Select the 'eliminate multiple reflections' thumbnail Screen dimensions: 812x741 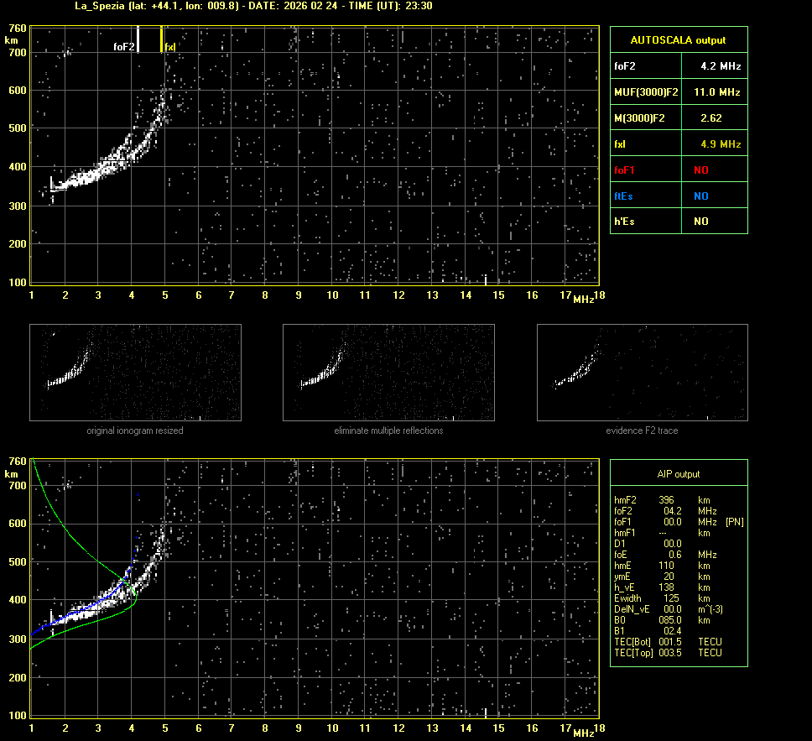pos(388,373)
